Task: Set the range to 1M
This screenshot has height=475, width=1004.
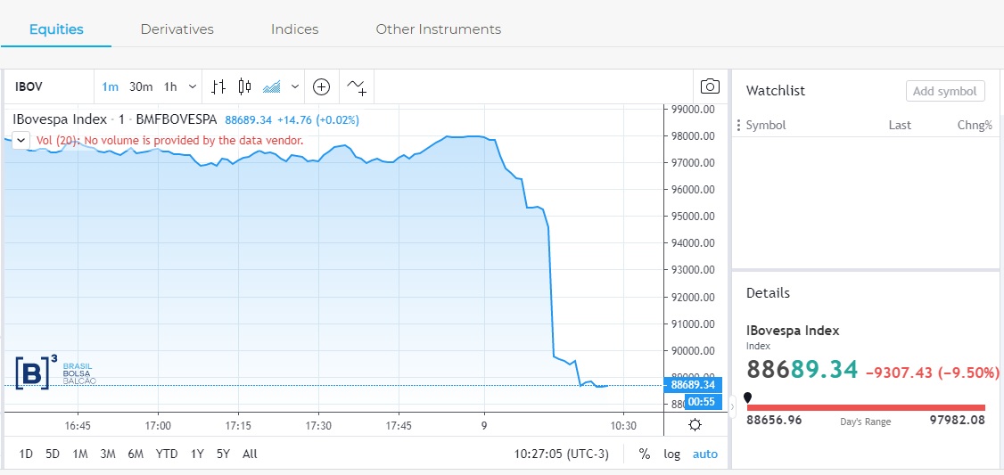Action: tap(80, 454)
